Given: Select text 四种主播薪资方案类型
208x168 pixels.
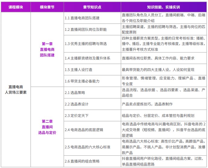Looking at the screenshot, I should [x=140, y=38].
